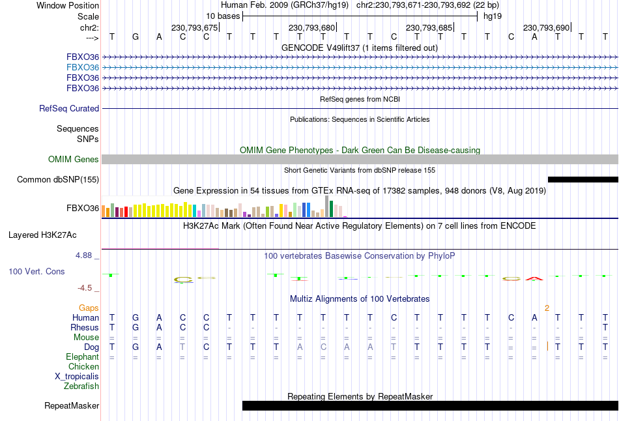Select the gray OMIM Genes item bar

point(360,159)
